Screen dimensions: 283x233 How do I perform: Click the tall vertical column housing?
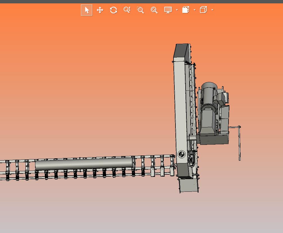tap(181, 112)
